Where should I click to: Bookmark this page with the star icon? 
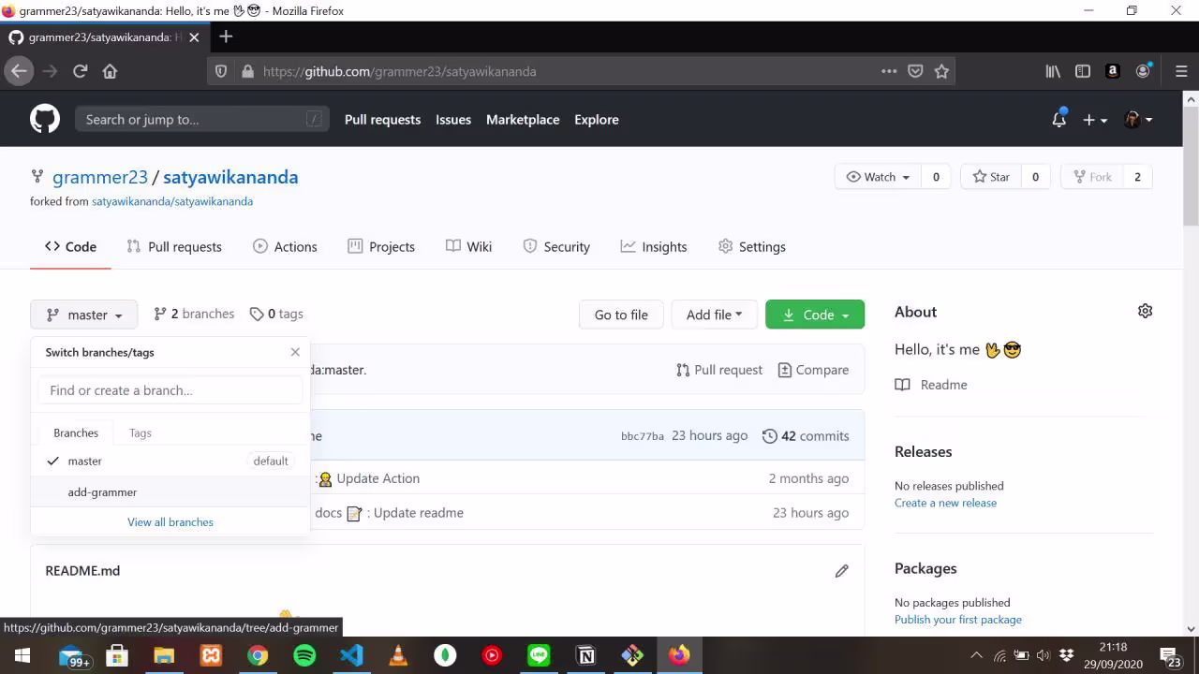click(941, 71)
